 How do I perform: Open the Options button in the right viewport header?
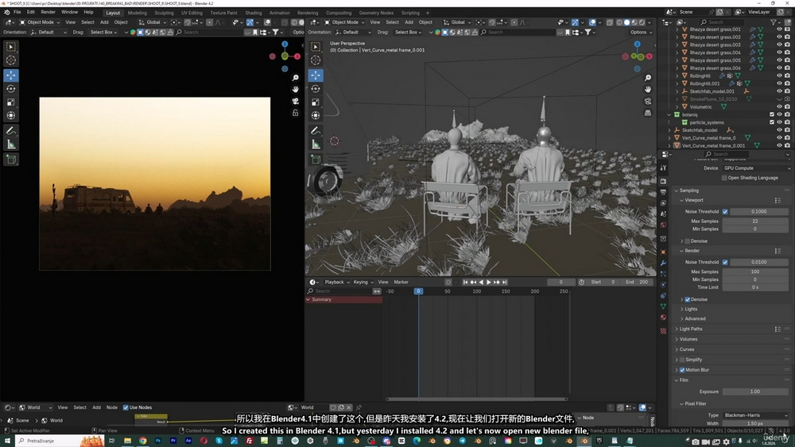pyautogui.click(x=641, y=32)
